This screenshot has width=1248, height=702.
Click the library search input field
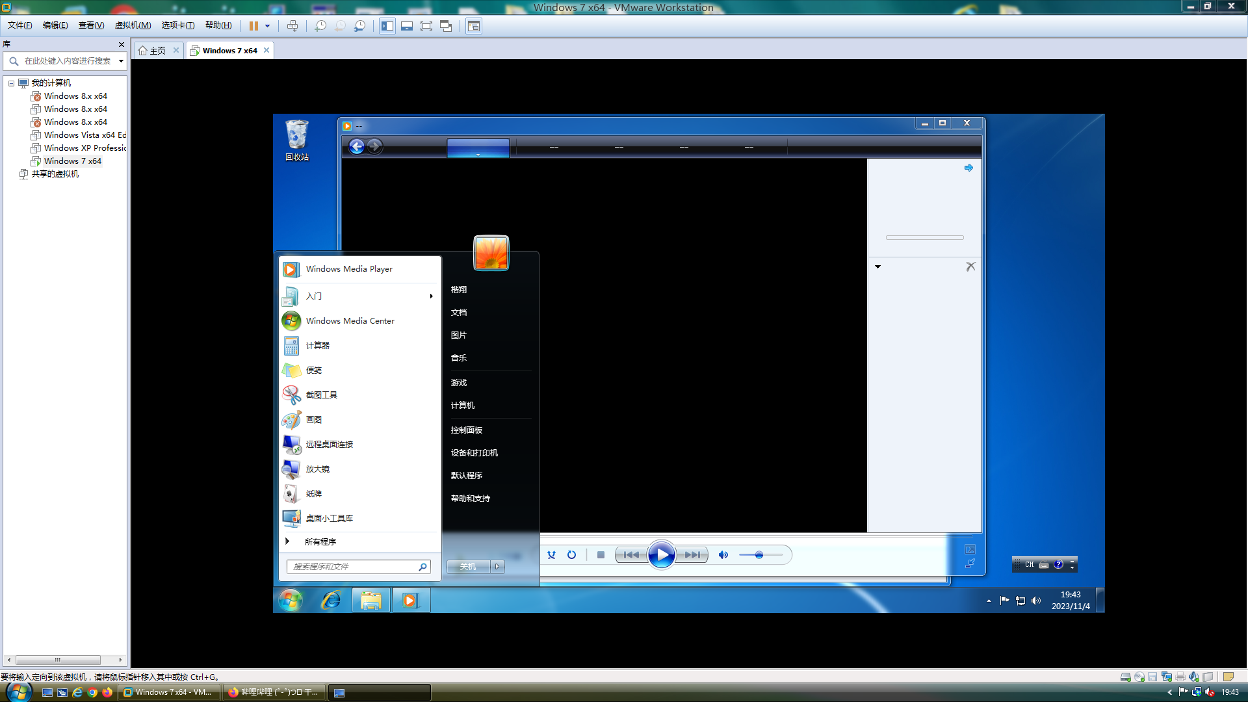[x=64, y=61]
